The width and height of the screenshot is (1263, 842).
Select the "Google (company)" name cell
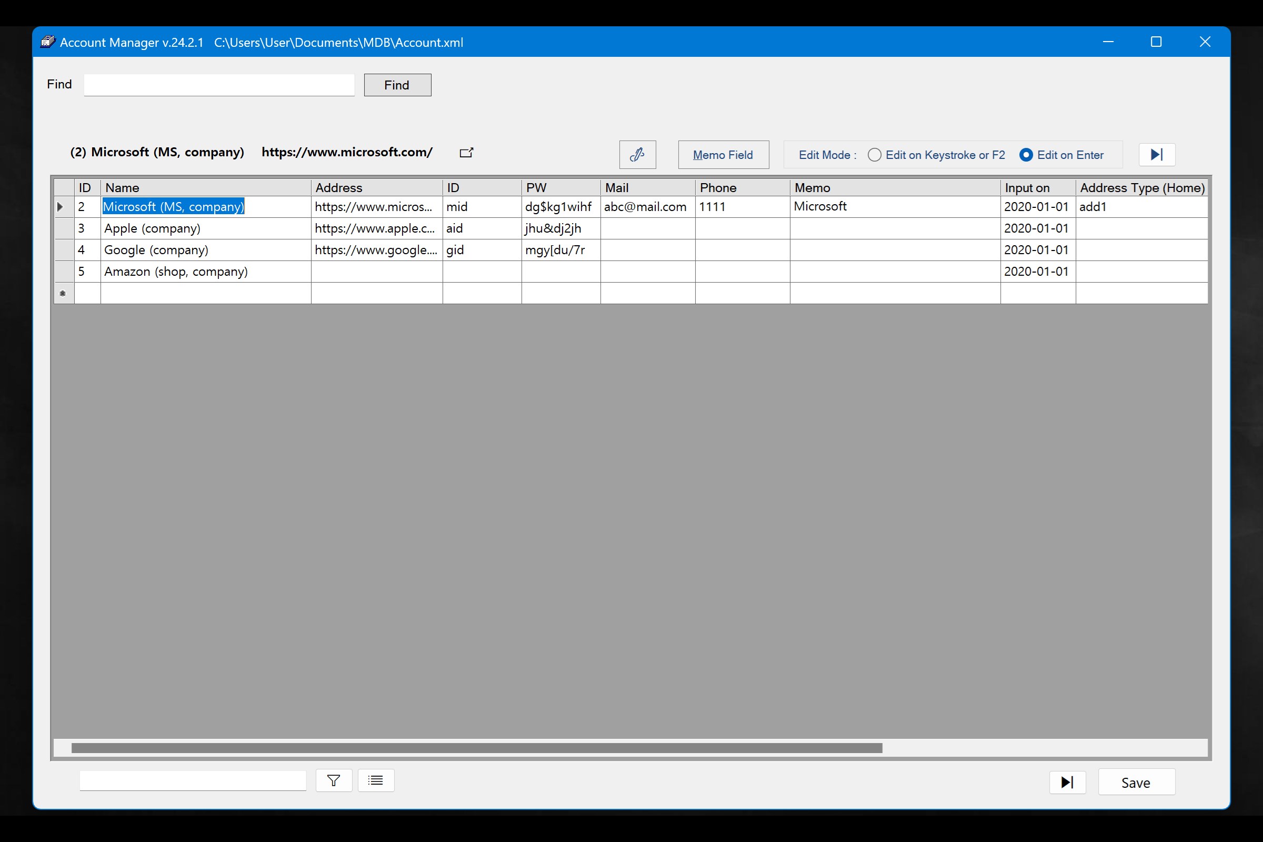point(206,249)
